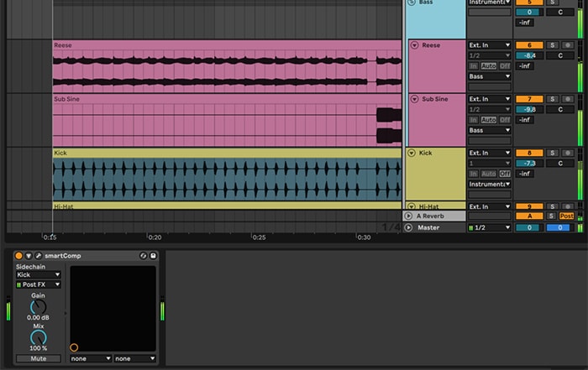
Task: Unfold the A Reverb return track
Action: (x=408, y=216)
